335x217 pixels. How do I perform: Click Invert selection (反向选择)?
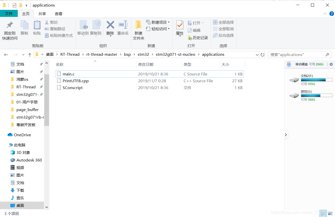click(x=223, y=35)
